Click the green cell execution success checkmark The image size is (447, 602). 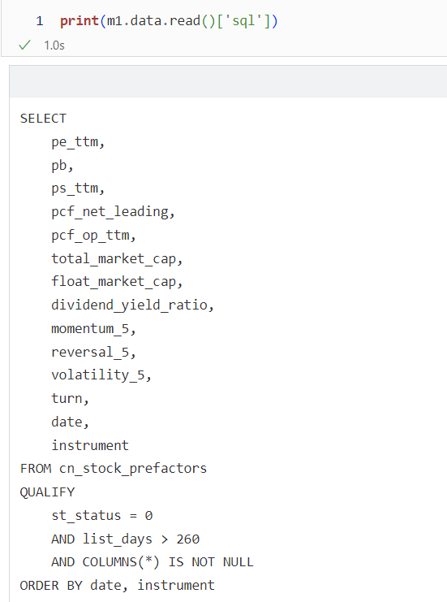point(24,45)
